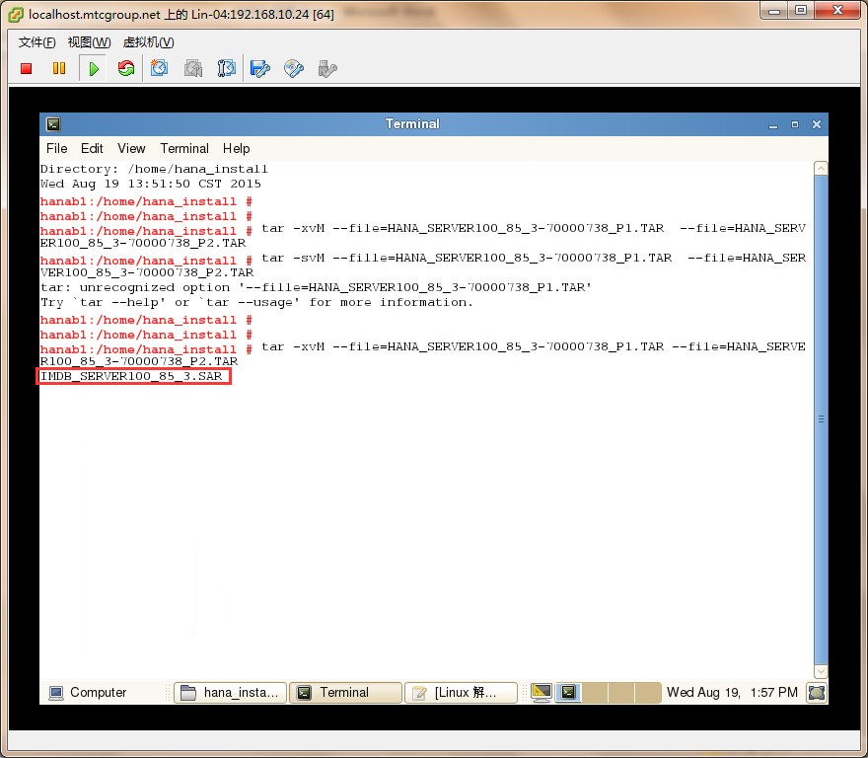868x758 pixels.
Task: Click the red Power Off VM button
Action: point(26,68)
